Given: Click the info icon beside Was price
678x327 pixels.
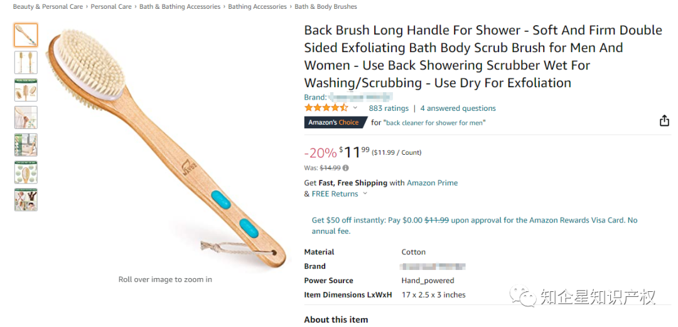Looking at the screenshot, I should pos(346,168).
